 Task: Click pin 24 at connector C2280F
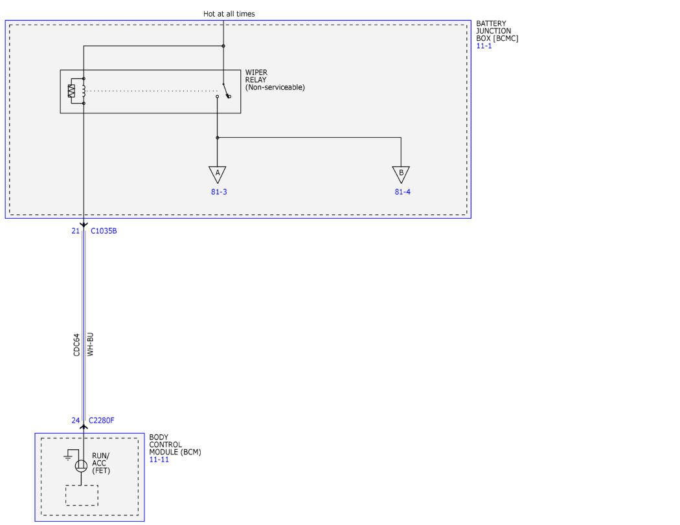pos(76,421)
